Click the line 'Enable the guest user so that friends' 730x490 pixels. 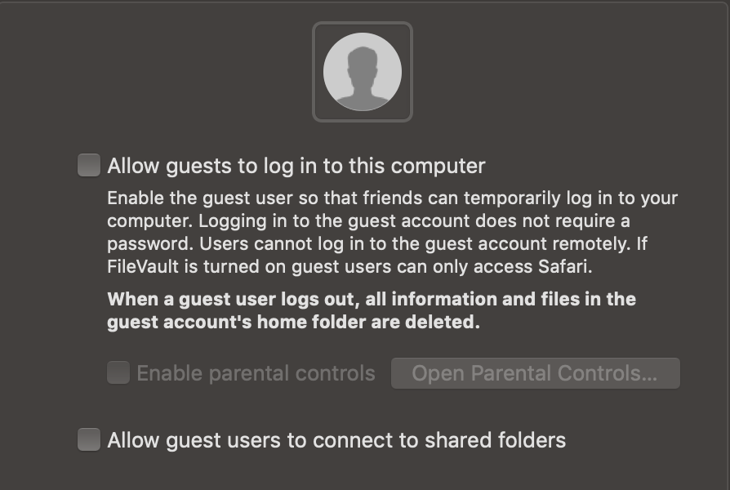[392, 198]
